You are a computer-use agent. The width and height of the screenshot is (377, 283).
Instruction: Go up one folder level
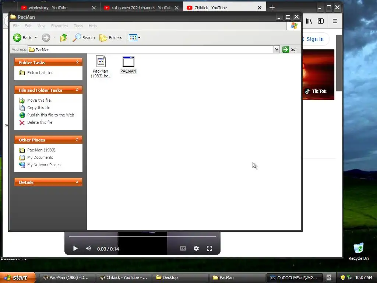[63, 38]
